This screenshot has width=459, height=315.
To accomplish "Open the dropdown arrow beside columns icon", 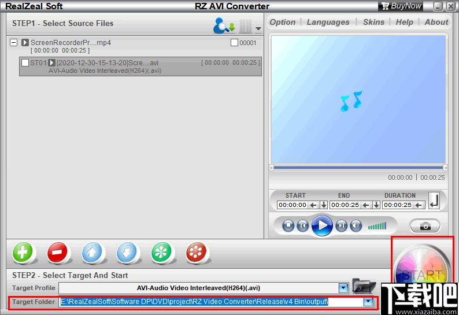I will click(x=258, y=28).
